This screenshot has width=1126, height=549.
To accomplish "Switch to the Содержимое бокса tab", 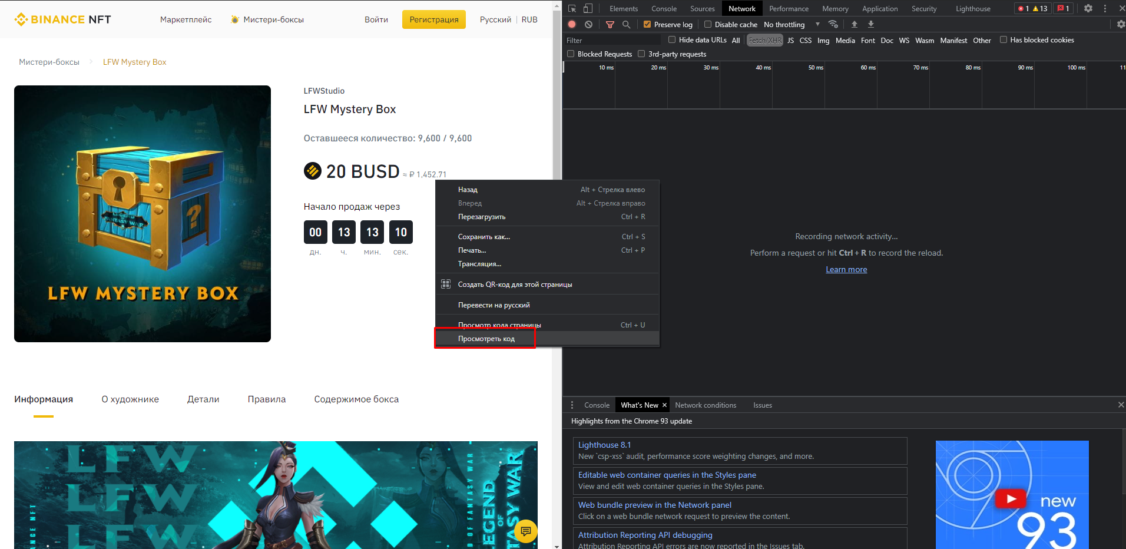I will click(356, 399).
